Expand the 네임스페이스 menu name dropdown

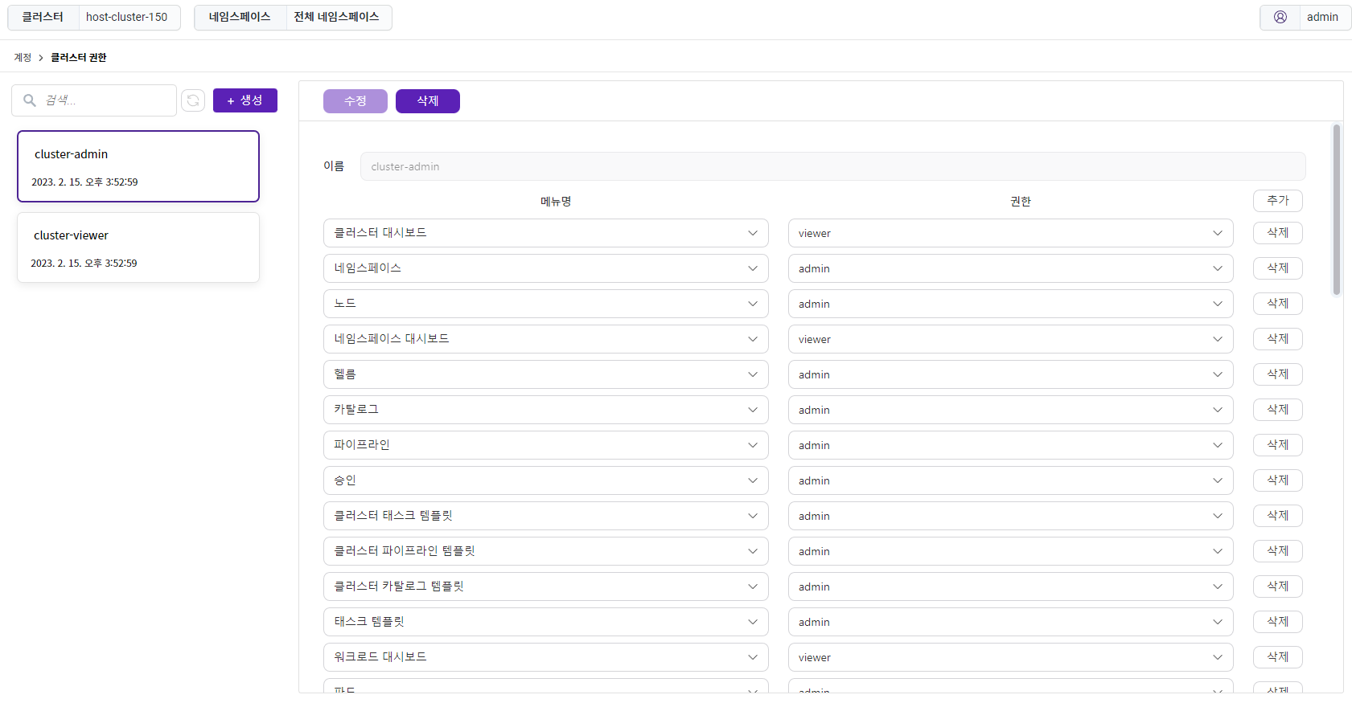click(x=546, y=268)
